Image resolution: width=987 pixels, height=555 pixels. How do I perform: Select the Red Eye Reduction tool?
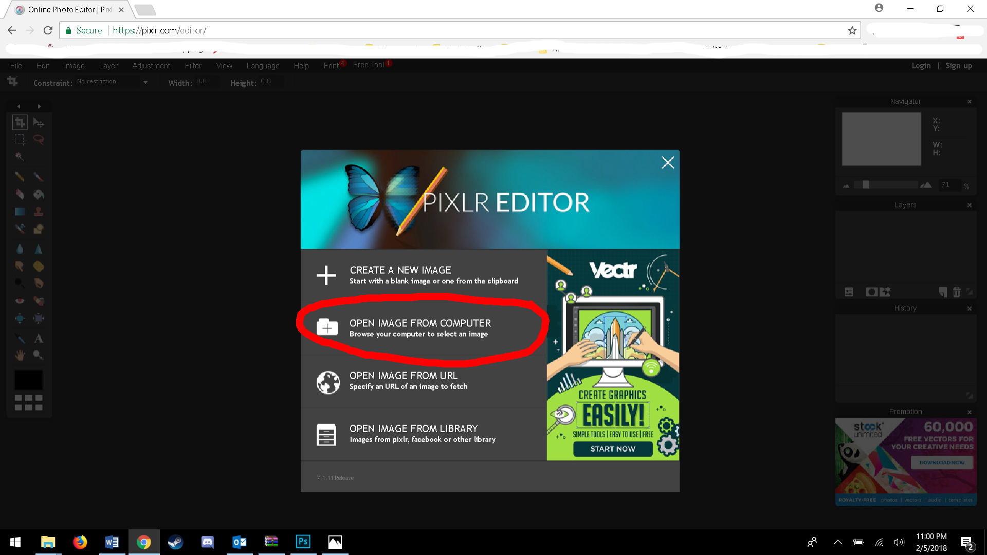20,301
